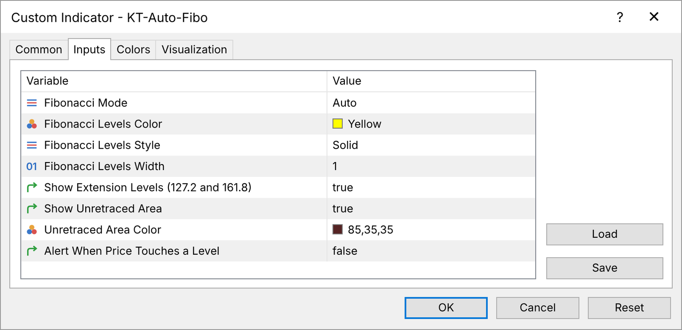Select the Auto value for Fibonacci Mode
Viewport: 682px width, 330px height.
[x=344, y=103]
